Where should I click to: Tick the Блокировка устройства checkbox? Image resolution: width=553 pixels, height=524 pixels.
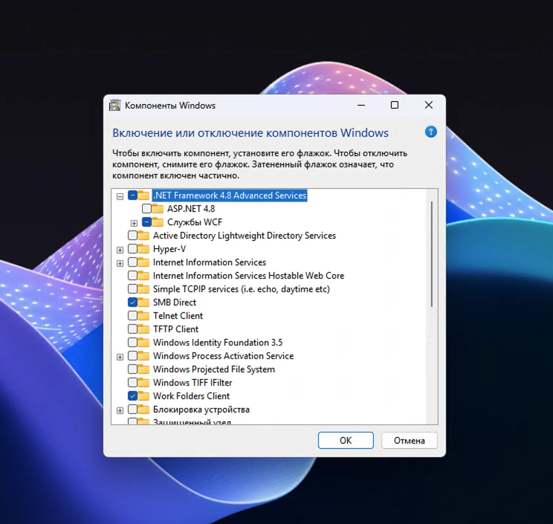(133, 409)
